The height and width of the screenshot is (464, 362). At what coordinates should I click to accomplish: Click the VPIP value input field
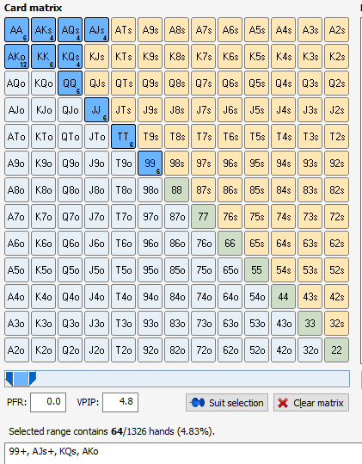(120, 402)
